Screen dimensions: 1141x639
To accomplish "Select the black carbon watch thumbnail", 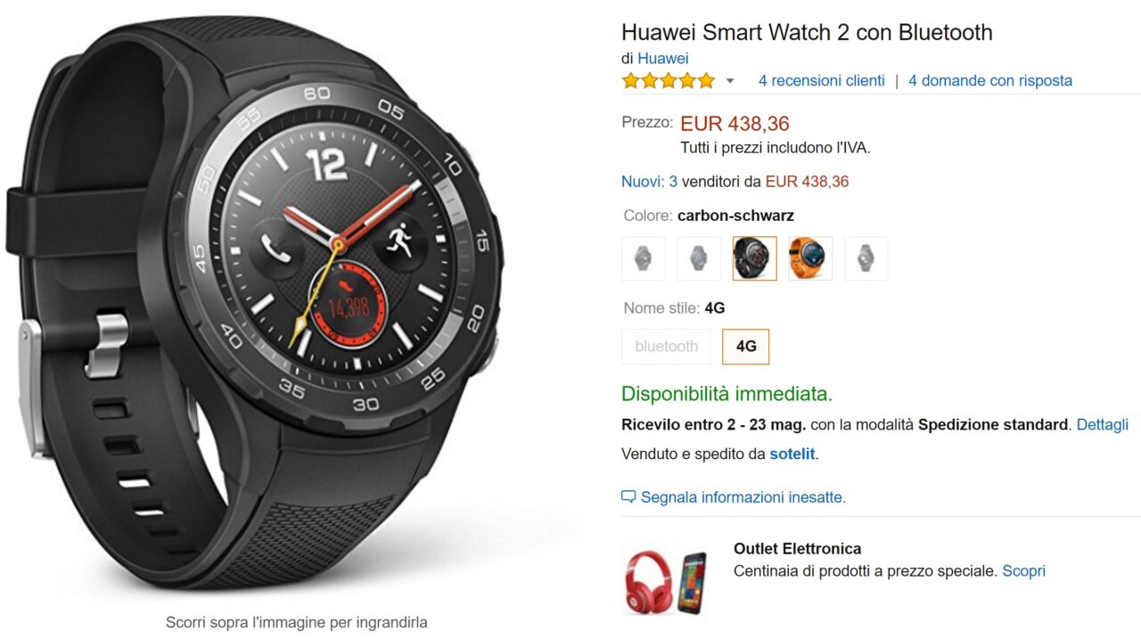I will click(x=755, y=258).
